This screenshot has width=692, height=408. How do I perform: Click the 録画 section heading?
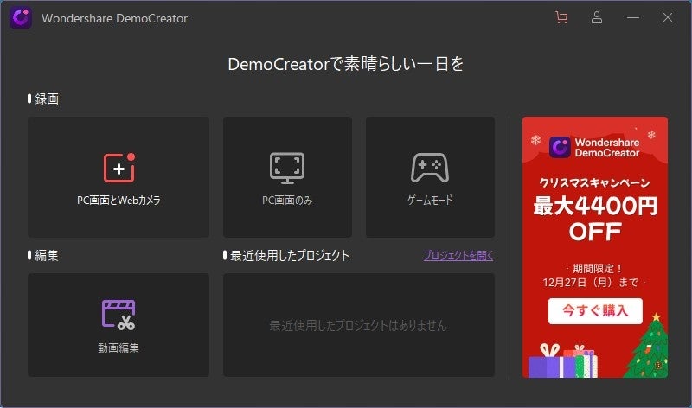[47, 99]
